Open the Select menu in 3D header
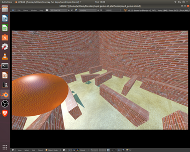Viewport: 190px width, 152px height. tap(27, 150)
